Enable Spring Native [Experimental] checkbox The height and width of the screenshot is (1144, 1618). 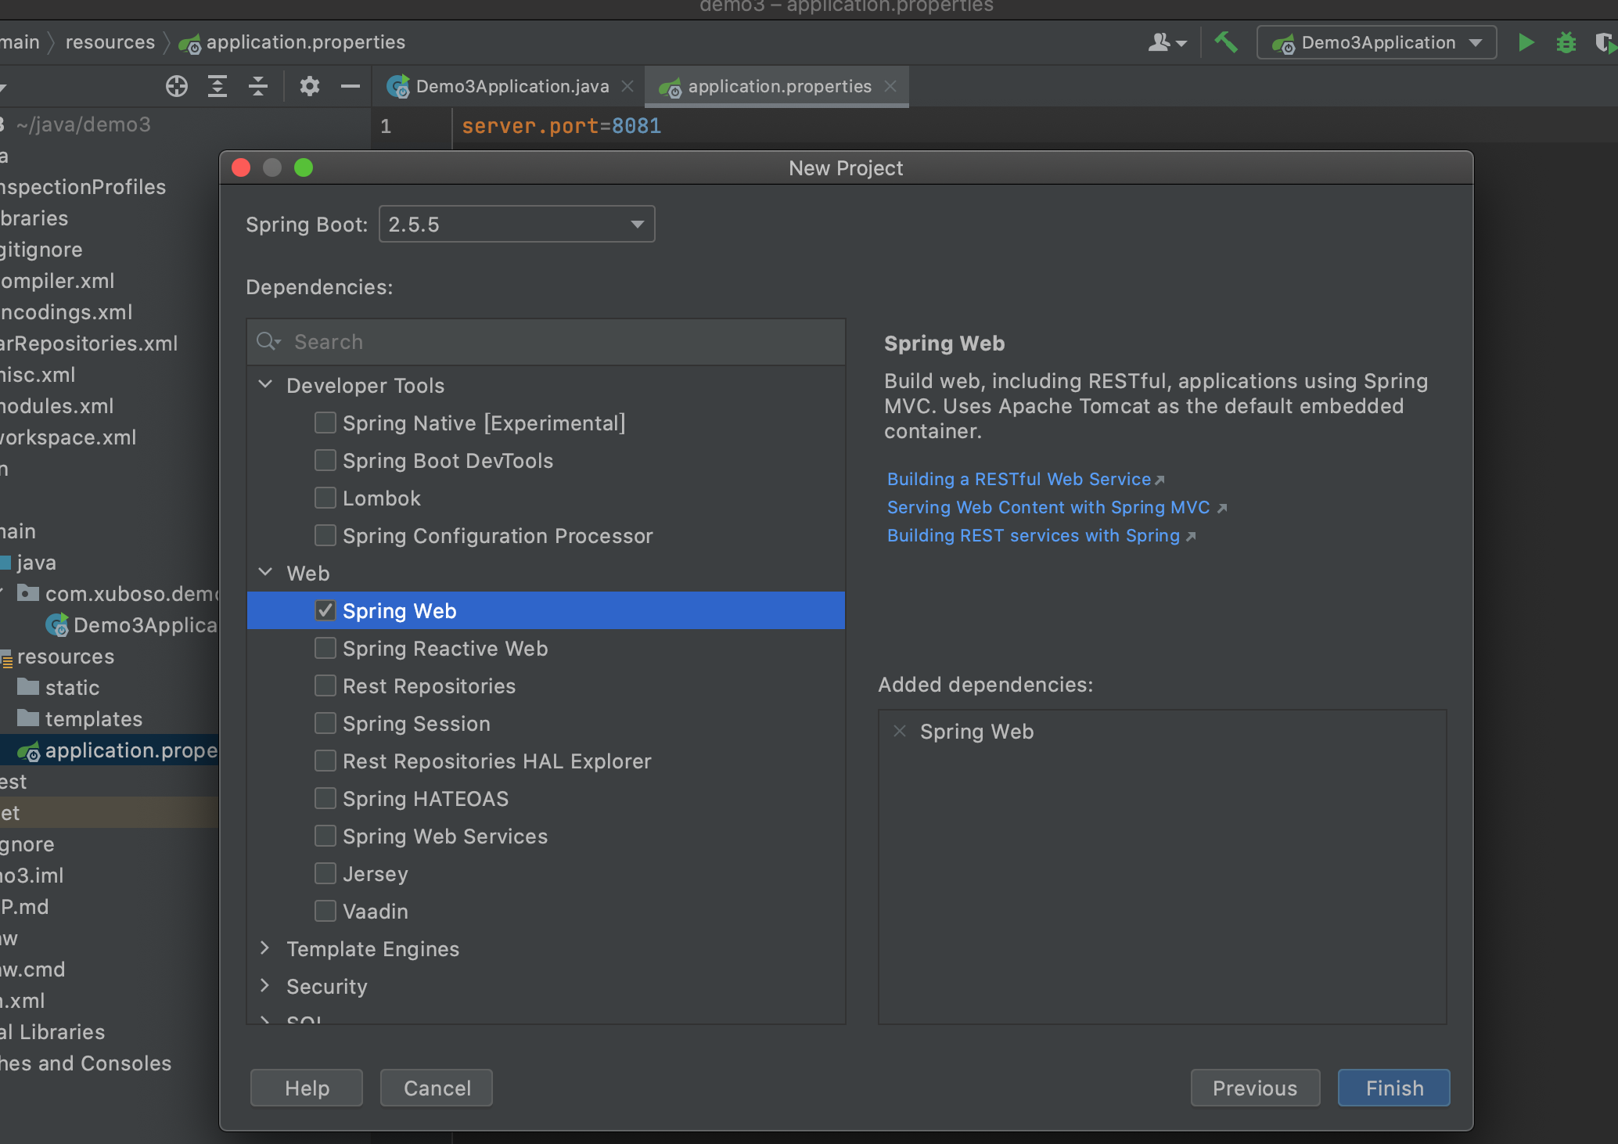325,423
